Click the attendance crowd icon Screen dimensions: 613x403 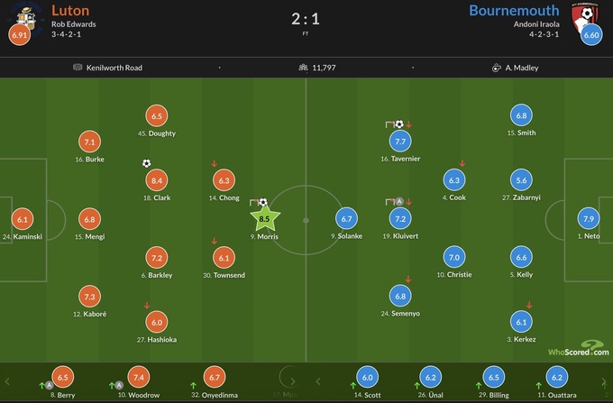(x=303, y=68)
